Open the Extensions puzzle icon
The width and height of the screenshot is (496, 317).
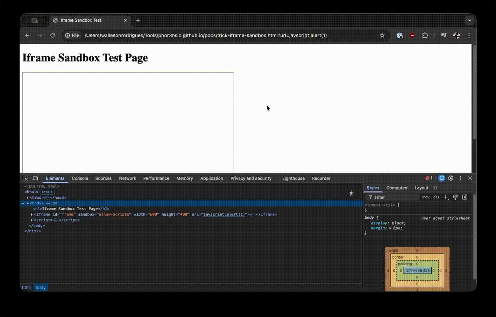click(x=425, y=35)
